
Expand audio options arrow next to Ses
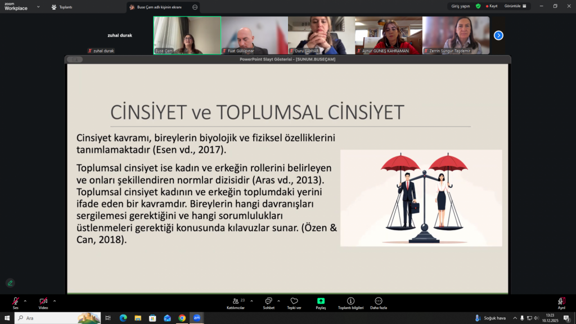coord(25,301)
